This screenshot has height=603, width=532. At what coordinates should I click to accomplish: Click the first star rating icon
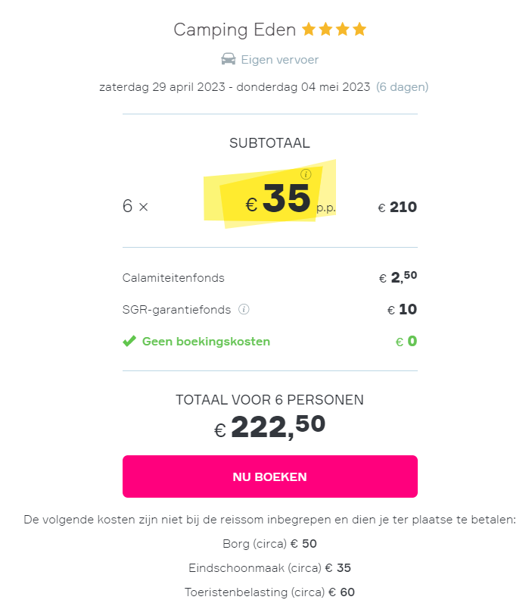pos(309,30)
